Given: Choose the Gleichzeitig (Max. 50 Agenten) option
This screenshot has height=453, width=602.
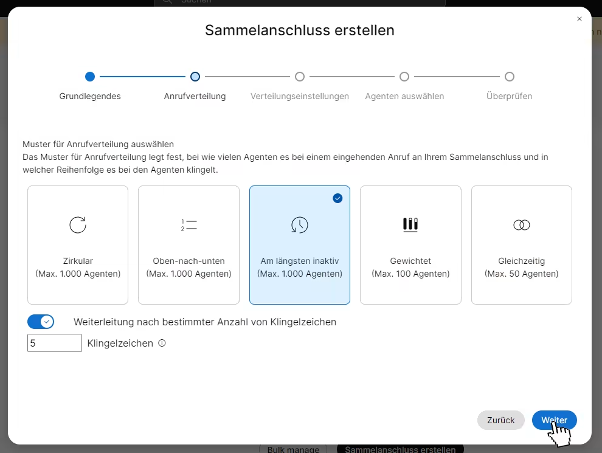Looking at the screenshot, I should pyautogui.click(x=521, y=267).
